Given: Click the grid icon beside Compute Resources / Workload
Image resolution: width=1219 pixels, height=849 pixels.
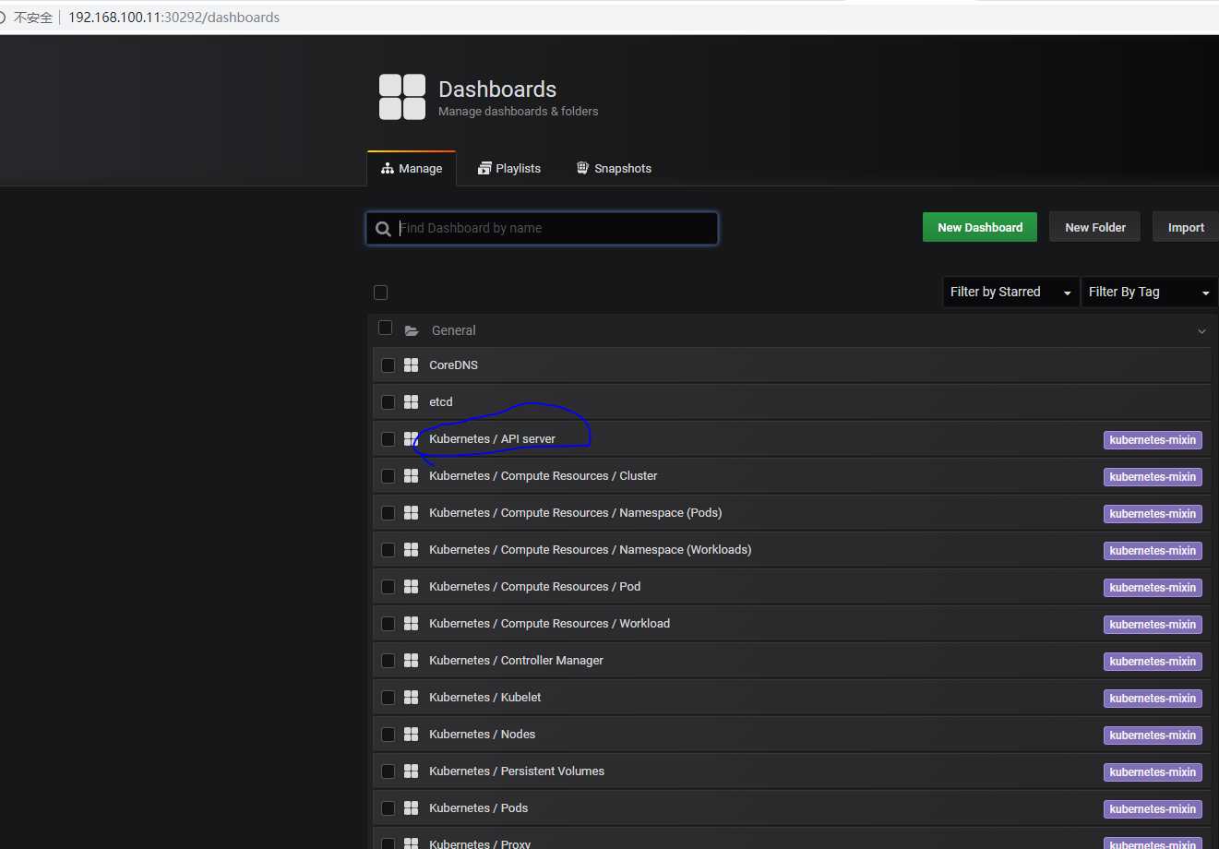Looking at the screenshot, I should [412, 624].
